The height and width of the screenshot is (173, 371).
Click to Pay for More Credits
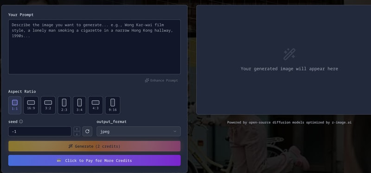[x=95, y=160]
